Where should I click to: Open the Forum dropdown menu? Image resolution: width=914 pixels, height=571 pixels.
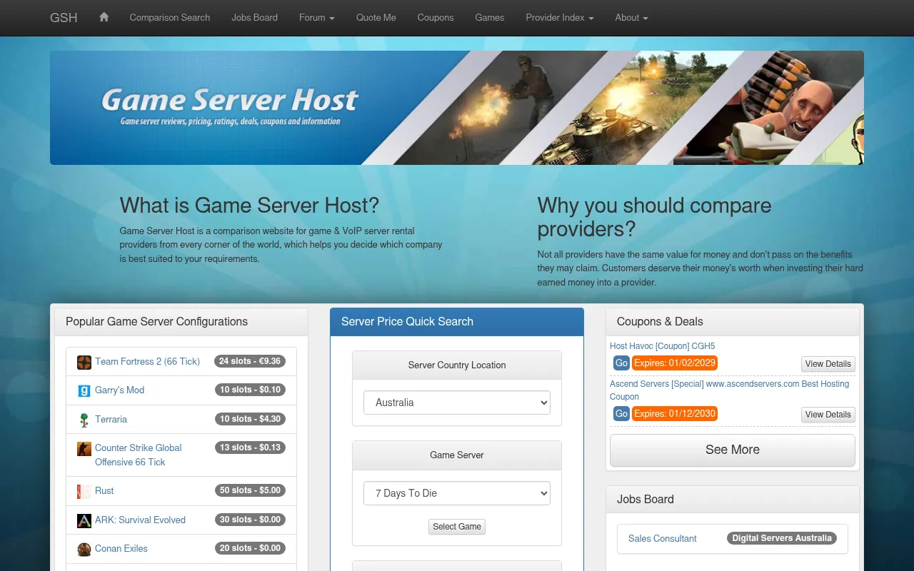pos(317,17)
